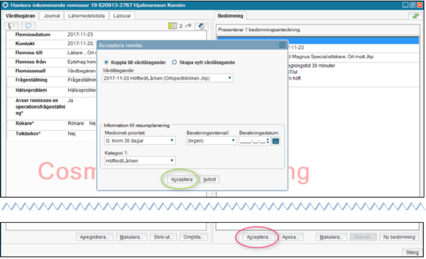The height and width of the screenshot is (259, 426).
Task: Select Skapa nytt vårdåtagande option
Action: point(175,62)
